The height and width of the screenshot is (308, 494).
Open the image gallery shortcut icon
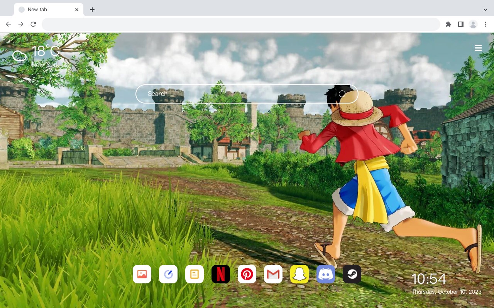tap(142, 274)
